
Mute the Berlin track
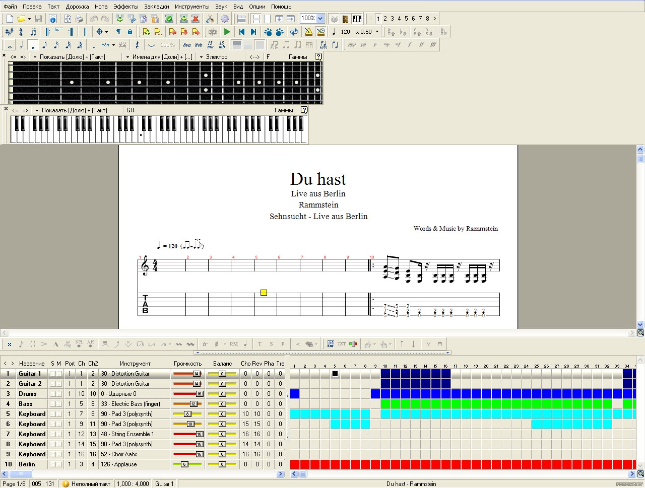[x=59, y=464]
